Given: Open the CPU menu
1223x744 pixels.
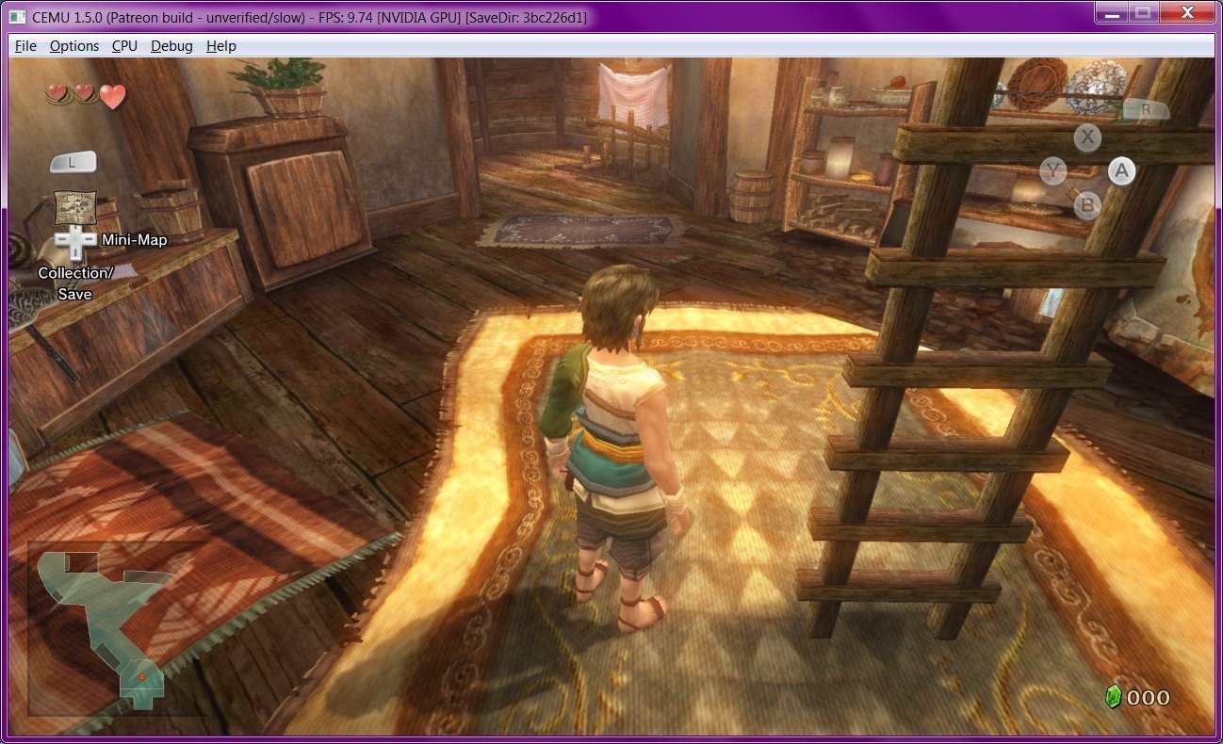Looking at the screenshot, I should click(x=124, y=46).
